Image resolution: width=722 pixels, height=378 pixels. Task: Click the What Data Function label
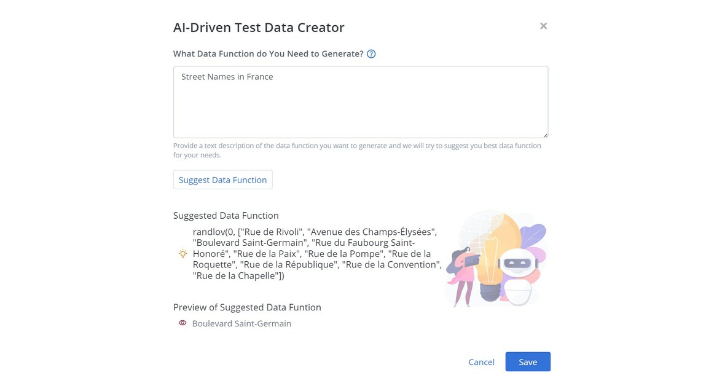[267, 54]
